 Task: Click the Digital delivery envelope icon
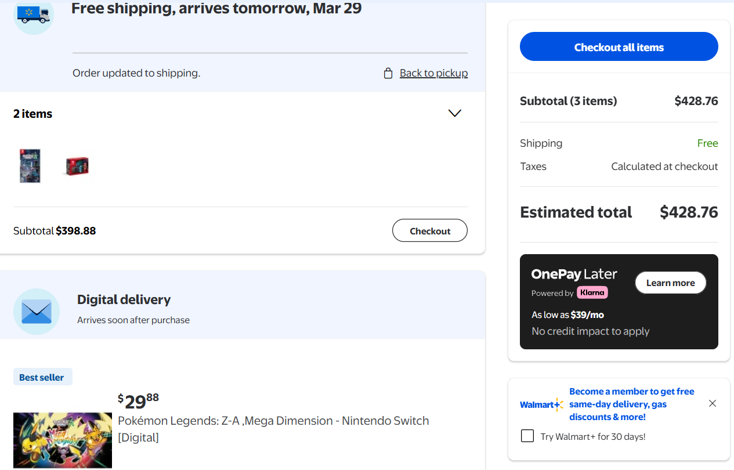click(x=37, y=312)
